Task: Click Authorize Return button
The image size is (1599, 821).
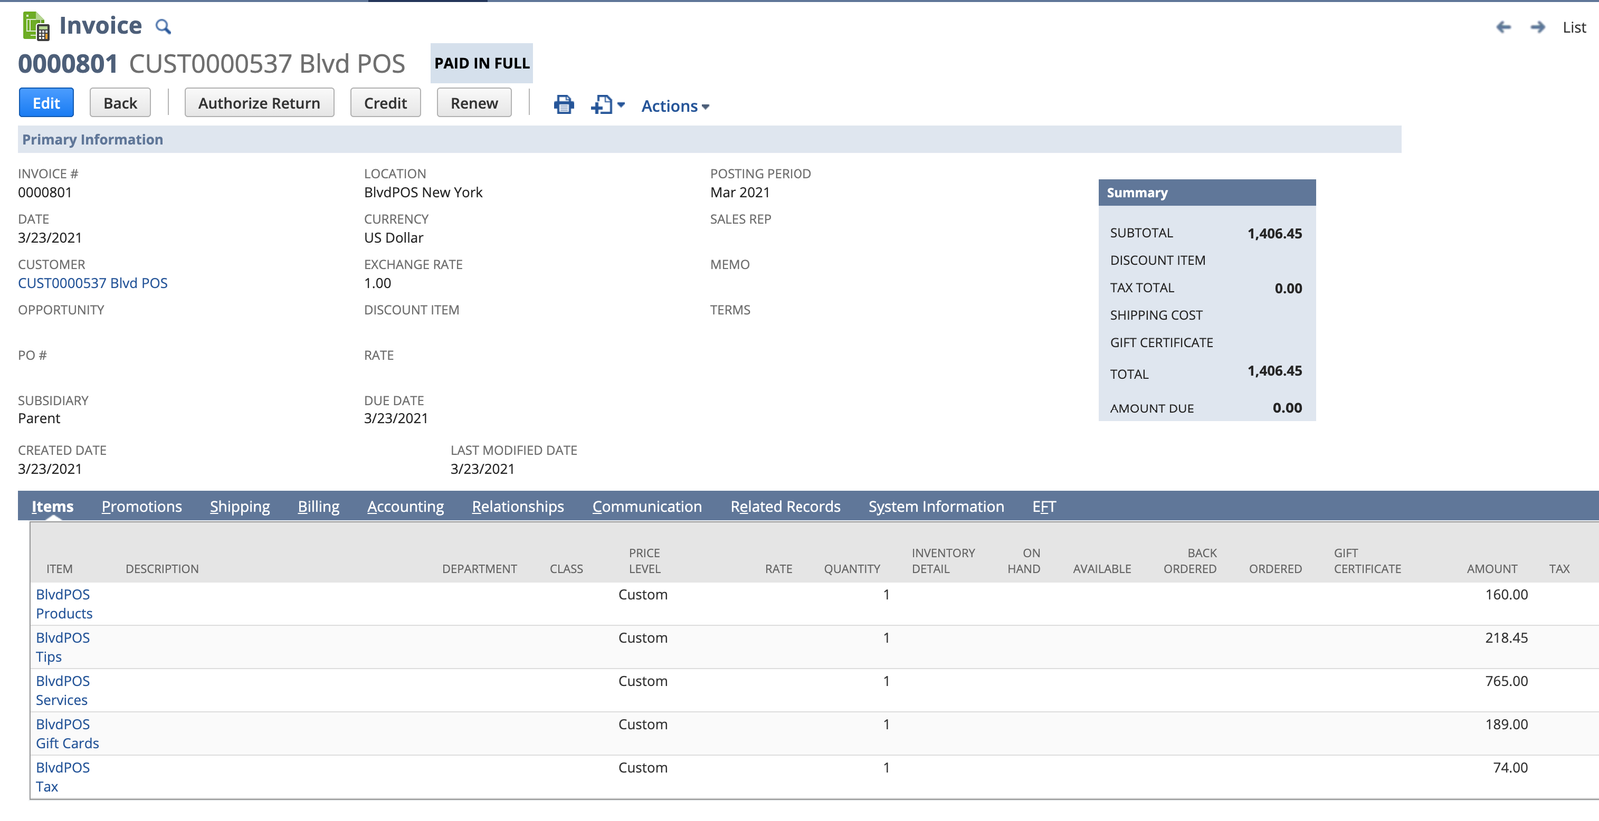Action: tap(259, 103)
